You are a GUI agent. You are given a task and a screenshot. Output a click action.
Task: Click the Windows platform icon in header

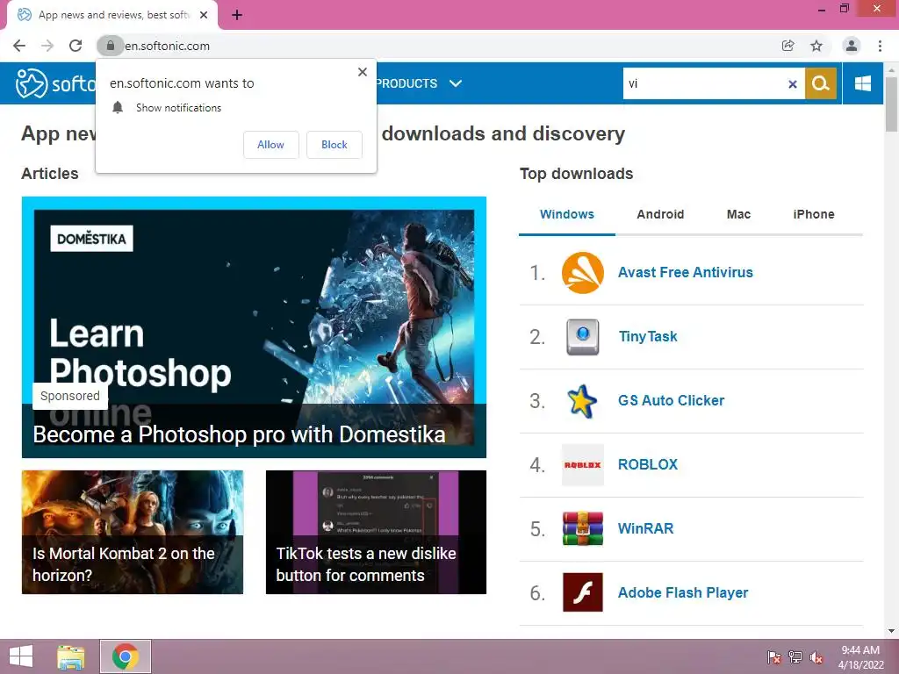pyautogui.click(x=862, y=83)
